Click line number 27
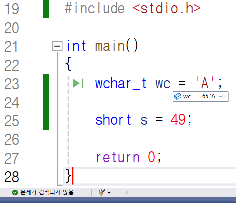Viewport: 236px width, 203px height. pos(12,158)
